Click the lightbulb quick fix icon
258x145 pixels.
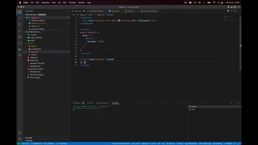click(x=85, y=62)
